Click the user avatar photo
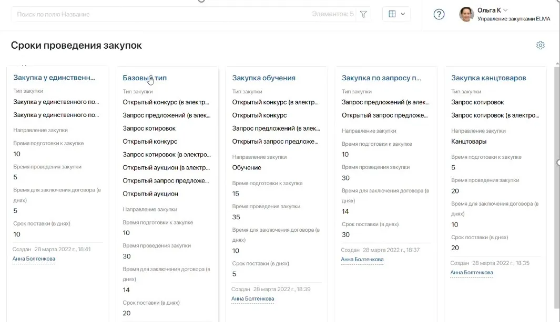The image size is (560, 322). pyautogui.click(x=467, y=14)
